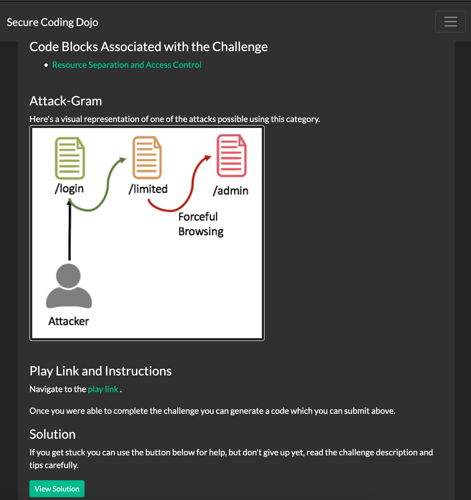The image size is (471, 500).
Task: Click the Solution section heading
Action: (x=53, y=434)
